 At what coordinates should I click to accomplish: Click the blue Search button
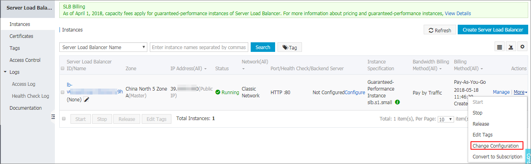pyautogui.click(x=263, y=47)
